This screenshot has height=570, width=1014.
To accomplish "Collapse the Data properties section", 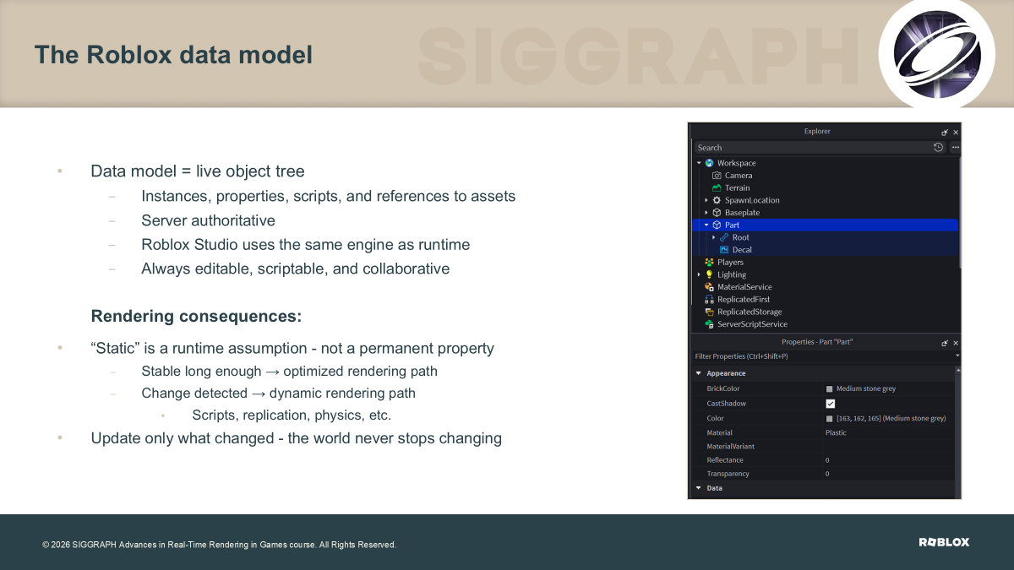I will (x=699, y=488).
